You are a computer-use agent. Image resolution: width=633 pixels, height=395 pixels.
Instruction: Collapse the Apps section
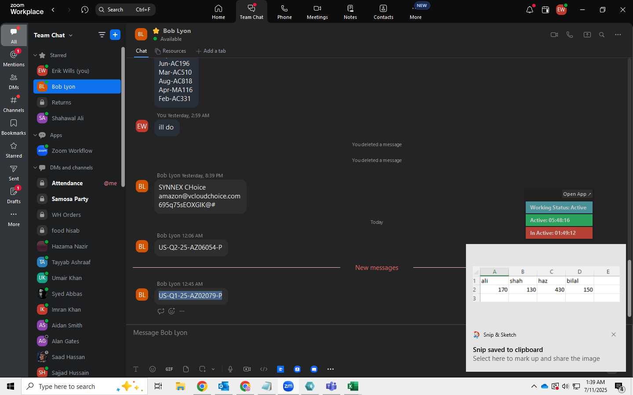pyautogui.click(x=35, y=135)
